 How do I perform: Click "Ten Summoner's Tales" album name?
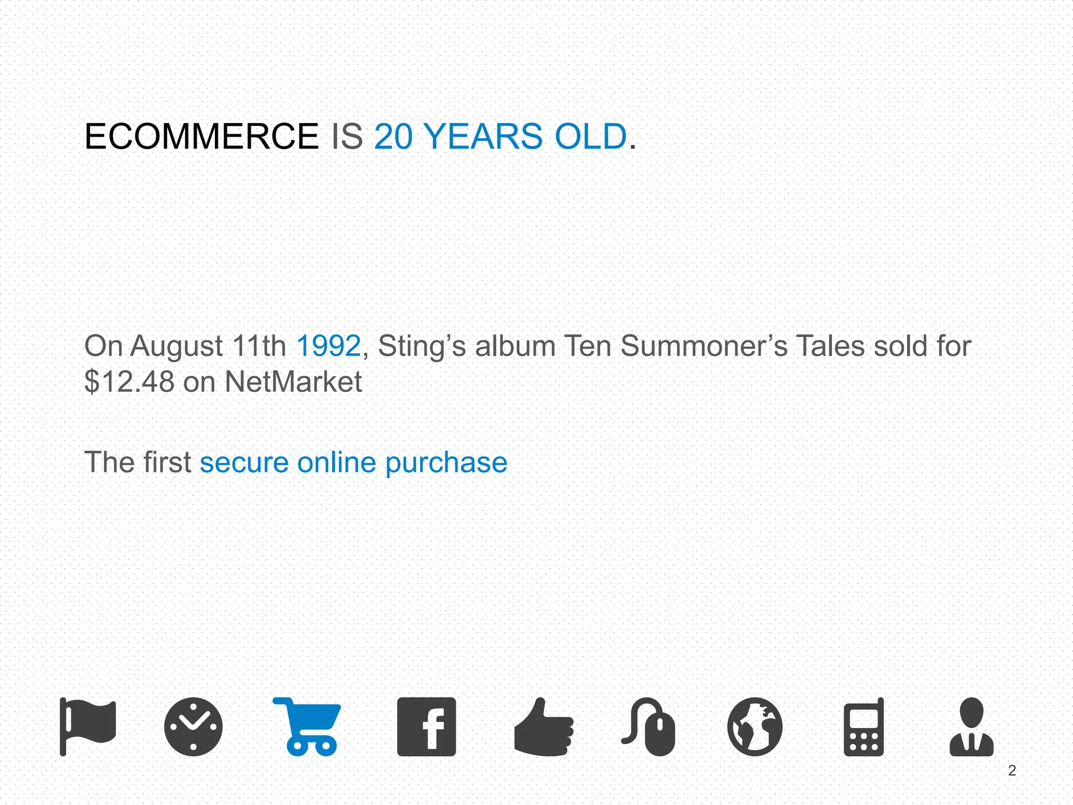coord(676,346)
